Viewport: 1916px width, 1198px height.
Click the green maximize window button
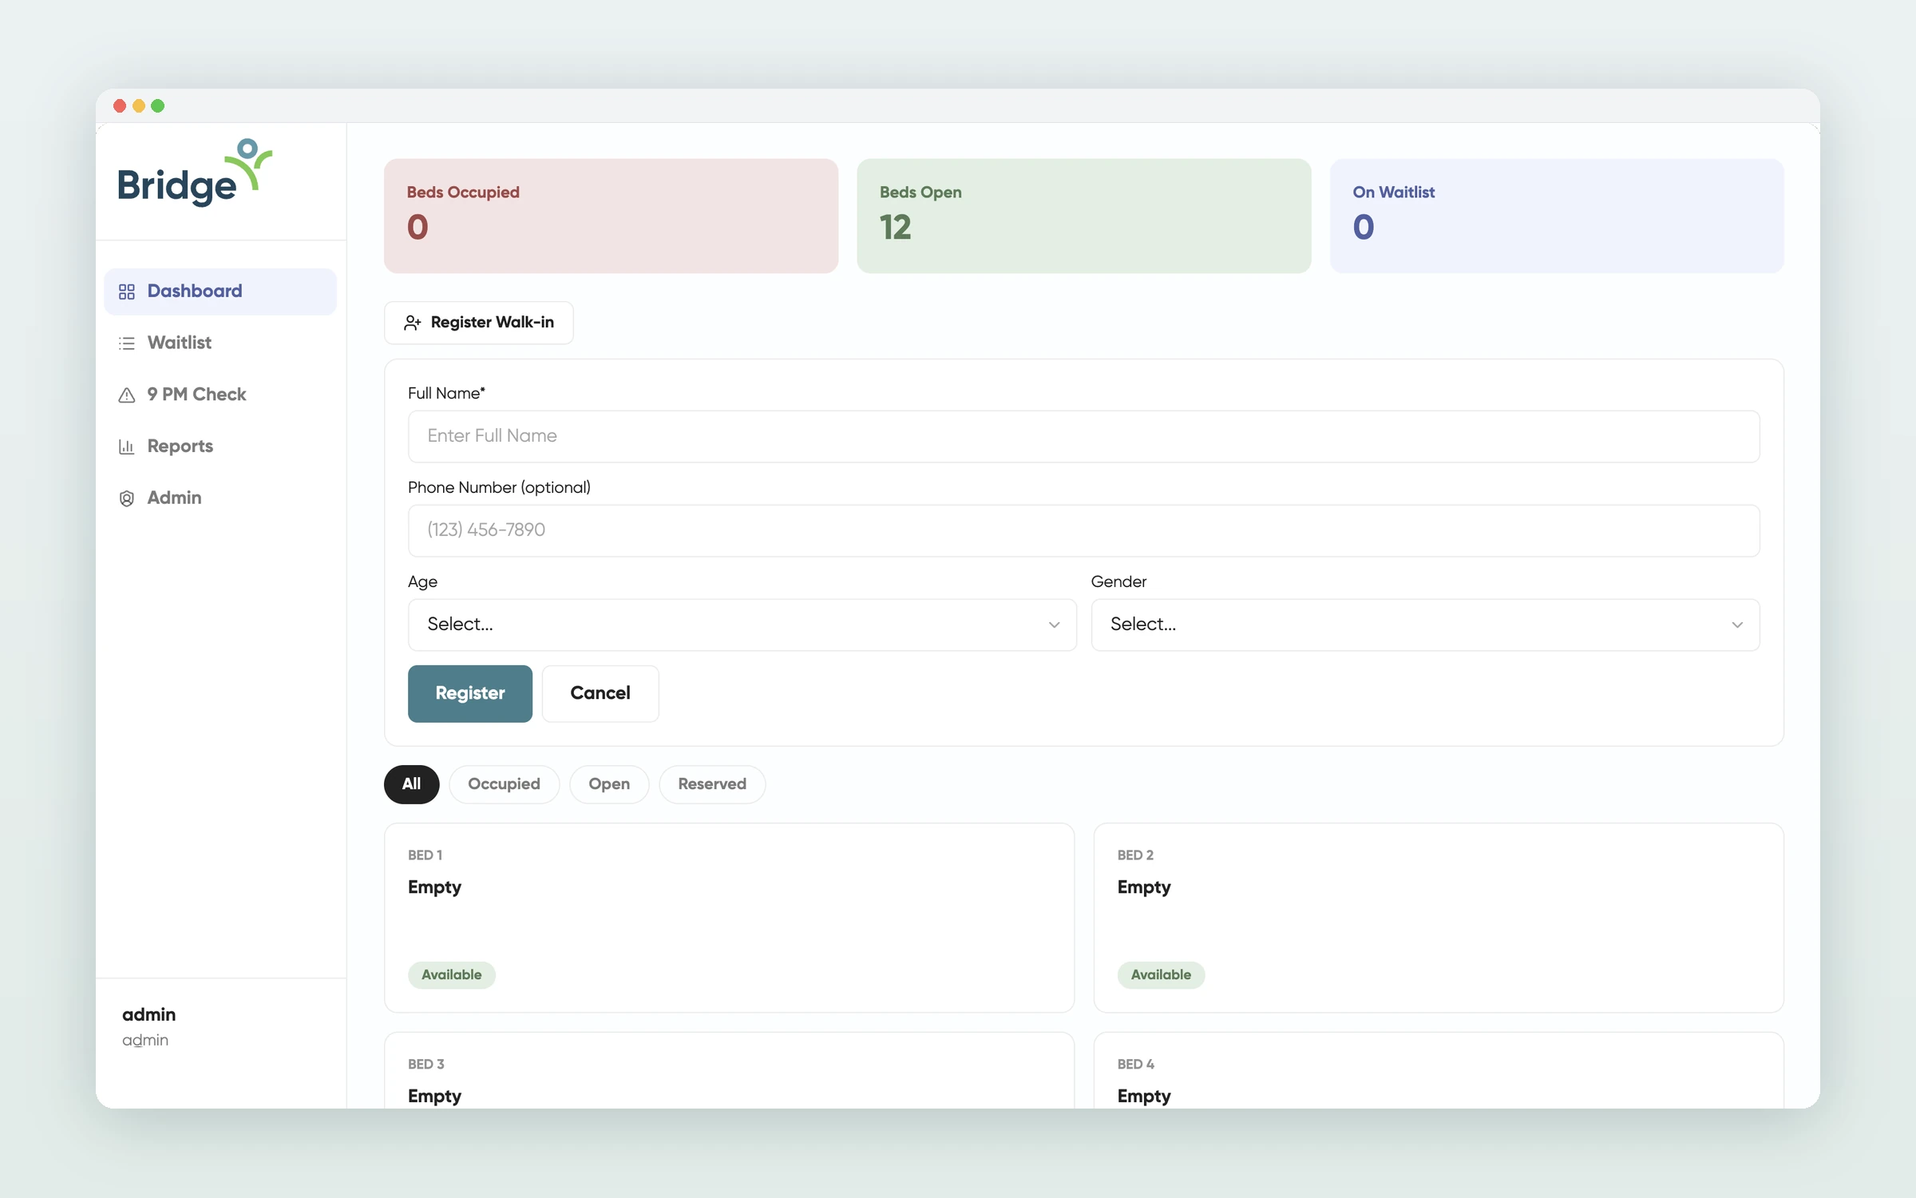tap(158, 106)
